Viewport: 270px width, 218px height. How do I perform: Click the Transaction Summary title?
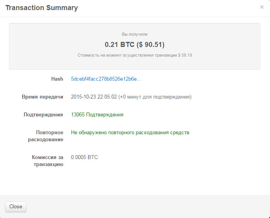(x=42, y=8)
